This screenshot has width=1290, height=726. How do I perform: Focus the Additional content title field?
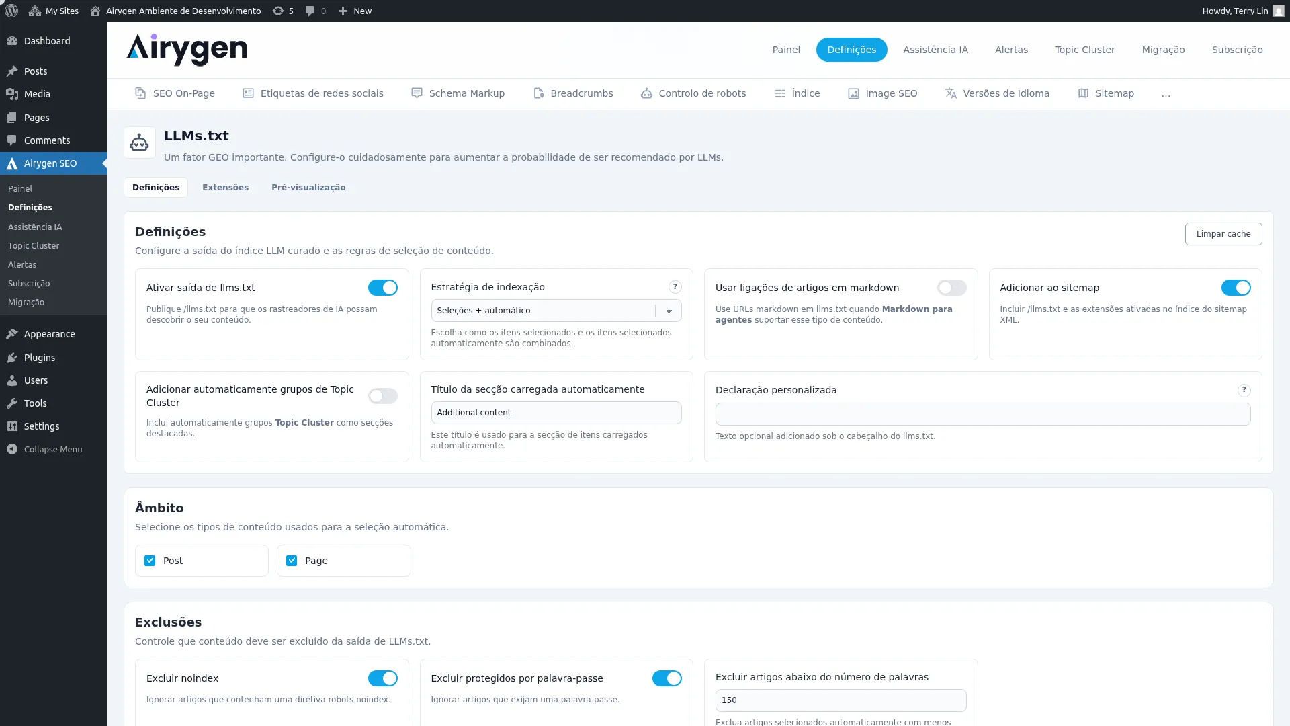(x=556, y=413)
